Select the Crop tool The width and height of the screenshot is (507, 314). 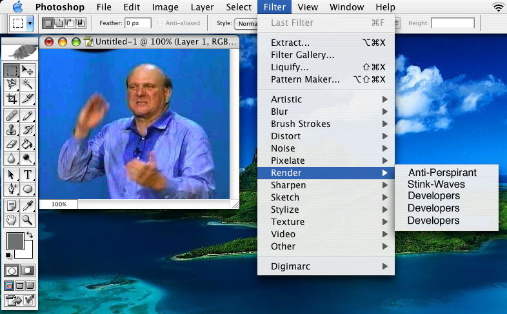[x=12, y=99]
